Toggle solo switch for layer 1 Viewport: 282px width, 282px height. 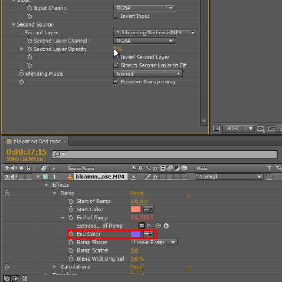pyautogui.click(x=21, y=177)
